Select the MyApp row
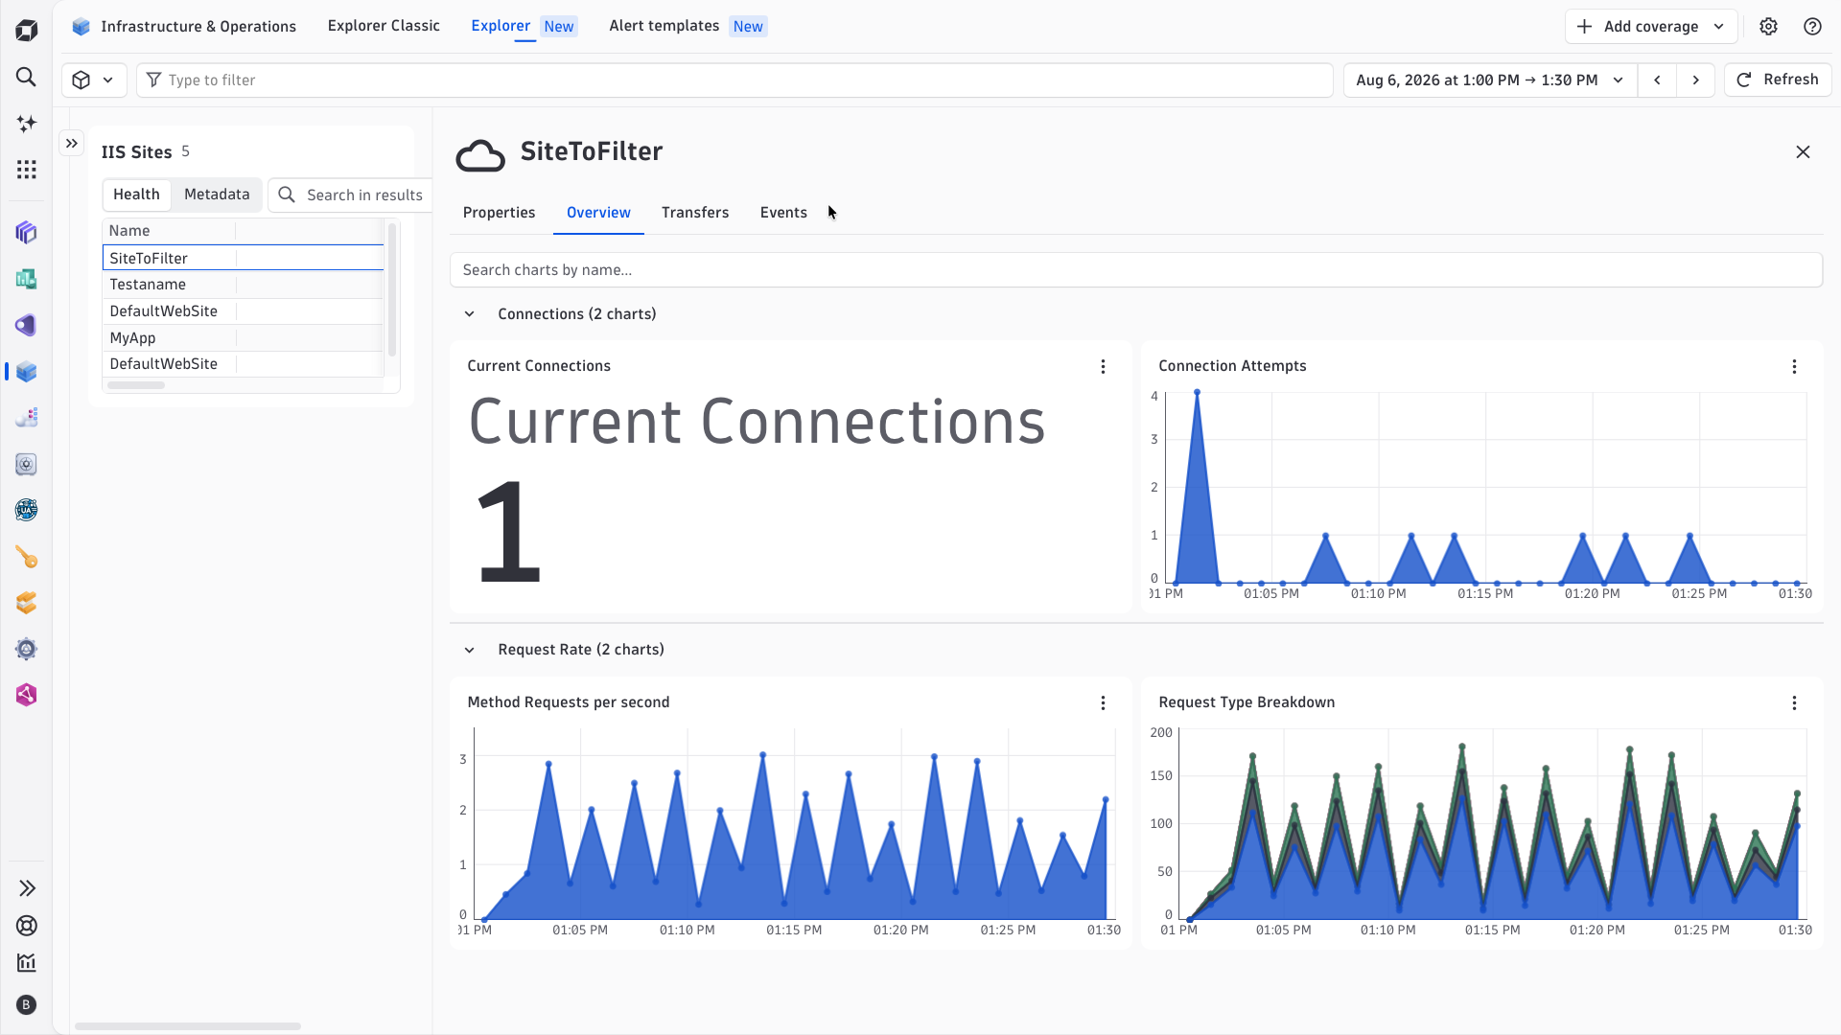The height and width of the screenshot is (1035, 1841). 243,338
